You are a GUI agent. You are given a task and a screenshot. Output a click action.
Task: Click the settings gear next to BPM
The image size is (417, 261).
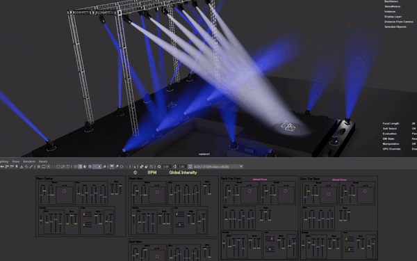135,173
